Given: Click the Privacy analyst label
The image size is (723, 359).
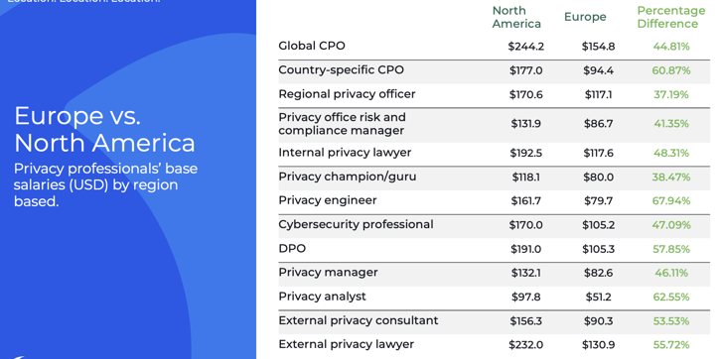Looking at the screenshot, I should (x=322, y=297).
